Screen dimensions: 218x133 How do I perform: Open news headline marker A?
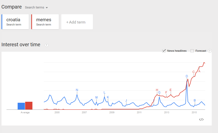pyautogui.click(x=199, y=71)
